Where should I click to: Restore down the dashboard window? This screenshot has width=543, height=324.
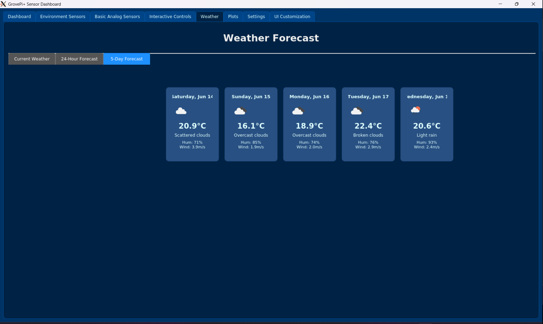click(x=516, y=4)
